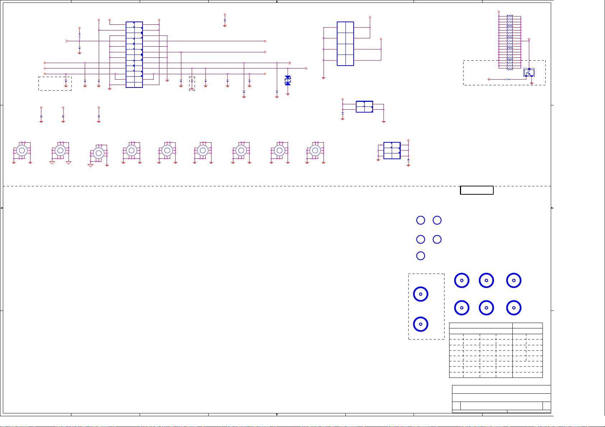605x427 pixels.
Task: Select the lone capacitor at top center
Action: tap(225, 21)
